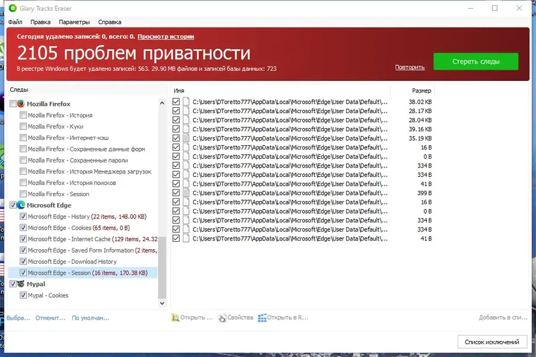Uncheck the 399 B file checkbox

[176, 193]
